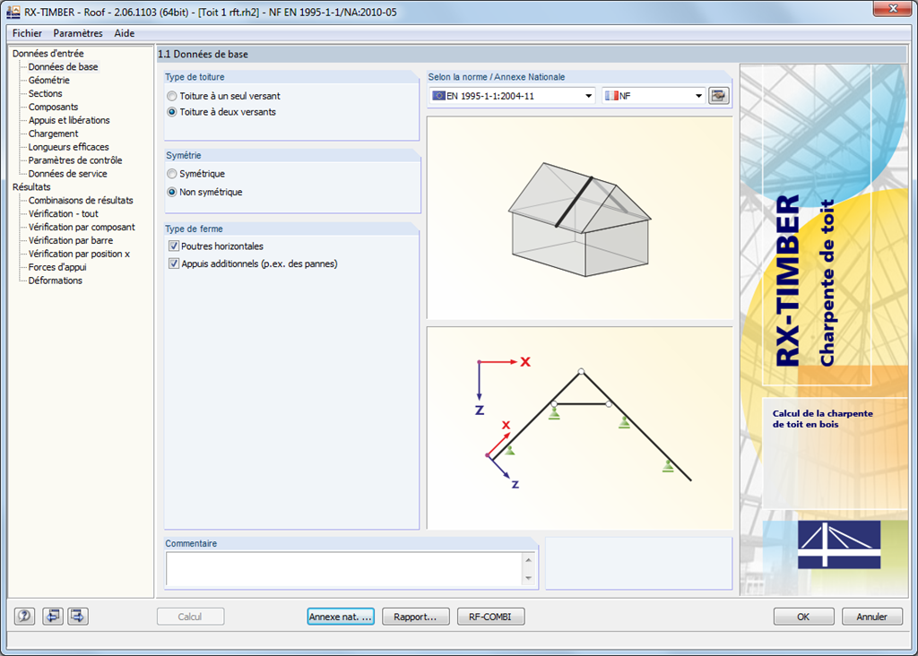Click in the Commentaire text field
Screen dimensions: 918x656
[344, 569]
